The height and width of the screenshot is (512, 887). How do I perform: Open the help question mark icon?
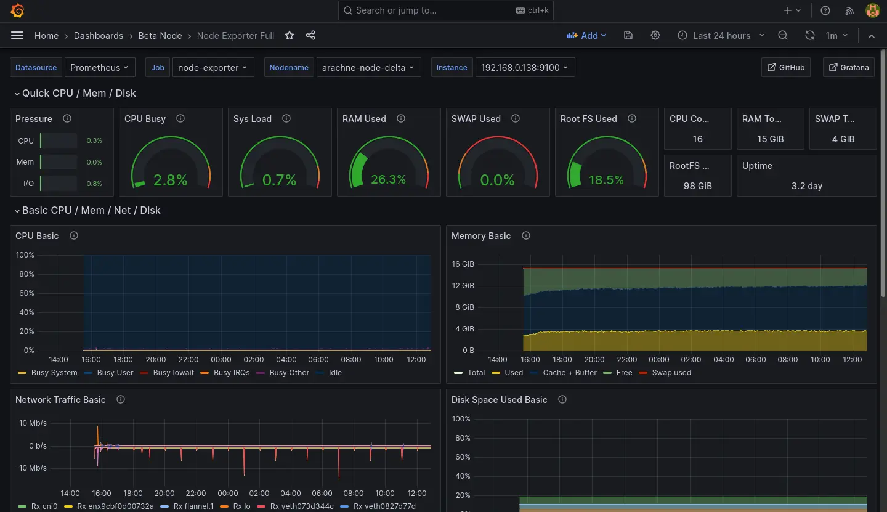point(825,10)
